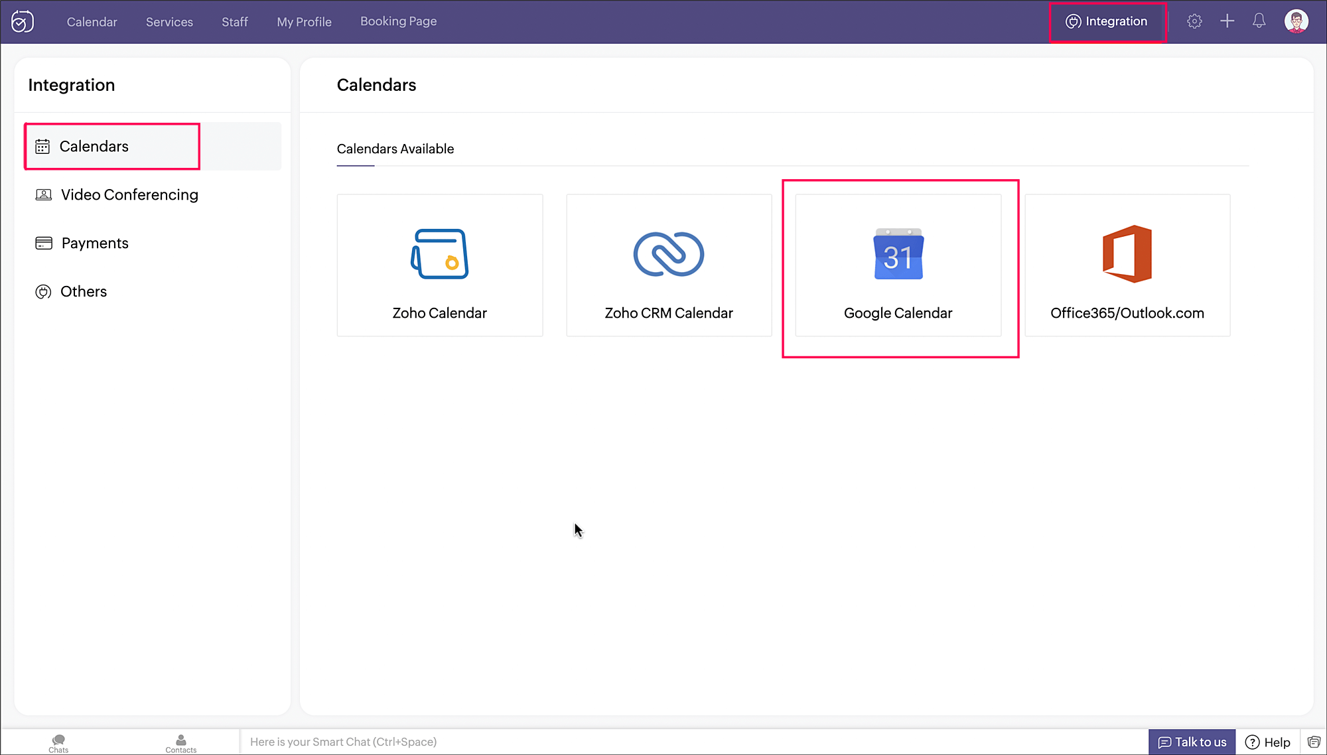Click the Others plug icon
This screenshot has height=755, width=1327.
(x=43, y=292)
